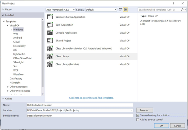The height and width of the screenshot is (130, 188).
Task: Click the Console Application template icon
Action: pos(50,33)
